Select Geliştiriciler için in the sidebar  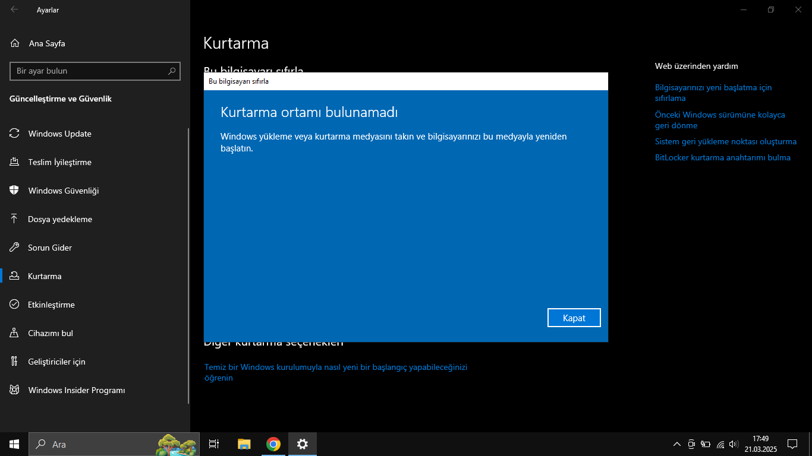pyautogui.click(x=94, y=362)
